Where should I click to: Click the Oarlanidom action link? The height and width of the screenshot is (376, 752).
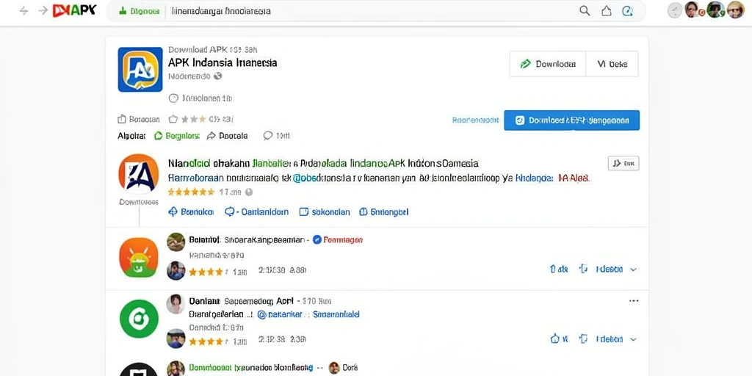coord(257,211)
